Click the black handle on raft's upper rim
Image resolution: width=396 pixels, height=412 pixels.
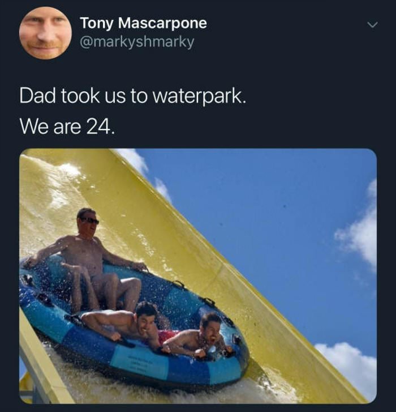pos(178,284)
